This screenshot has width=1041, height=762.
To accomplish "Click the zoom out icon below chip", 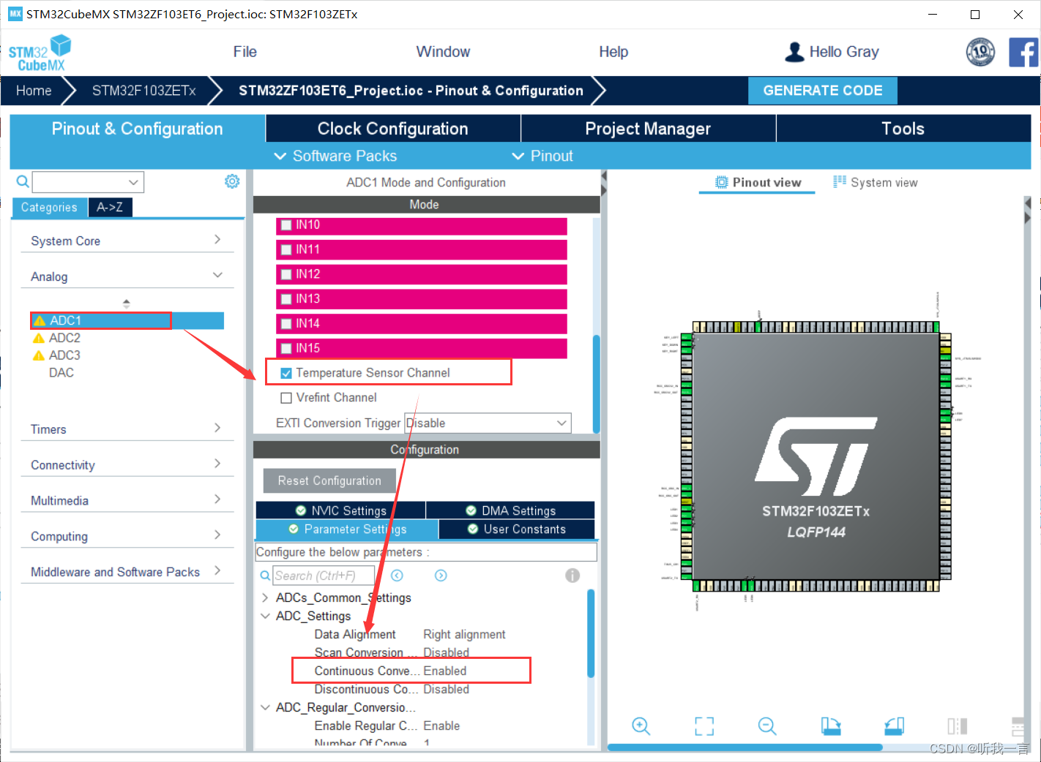I will 767,725.
